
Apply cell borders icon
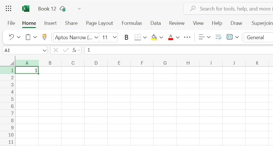[138, 37]
